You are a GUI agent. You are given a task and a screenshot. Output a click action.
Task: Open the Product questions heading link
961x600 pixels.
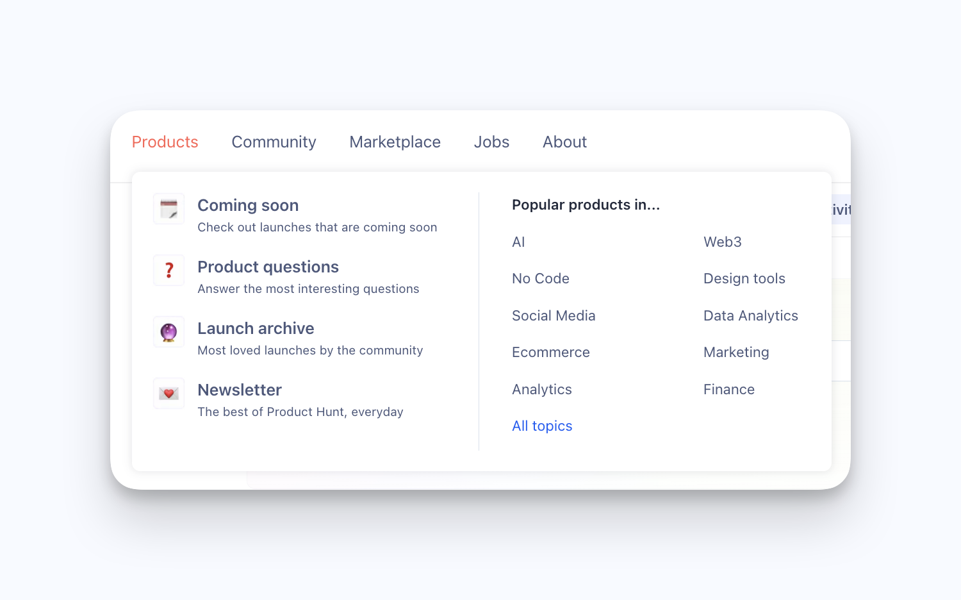tap(268, 267)
